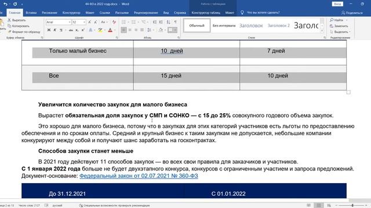Open the Font dialog launcher
This screenshot has width=371, height=208.
[117, 38]
